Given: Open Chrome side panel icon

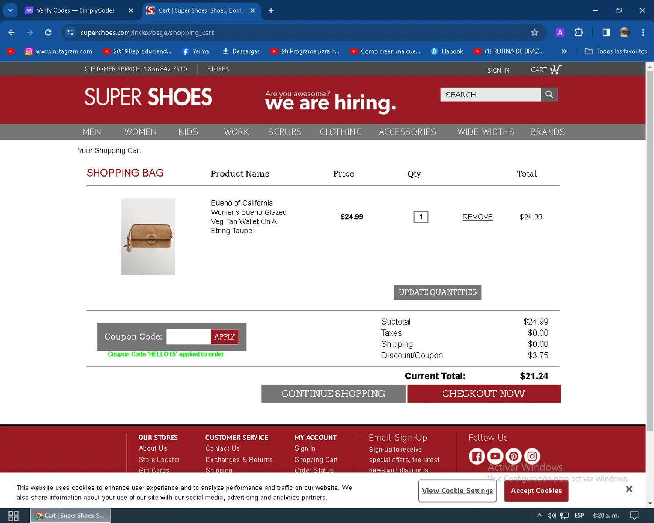Looking at the screenshot, I should click(x=606, y=32).
